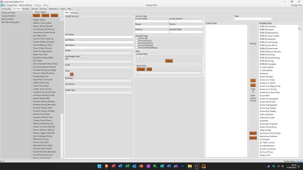Open OneNote from the taskbar
This screenshot has height=170, width=303.
148,166
